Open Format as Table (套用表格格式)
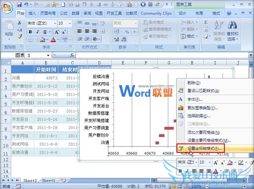Viewport: 254px width, 189px height. 159,29
